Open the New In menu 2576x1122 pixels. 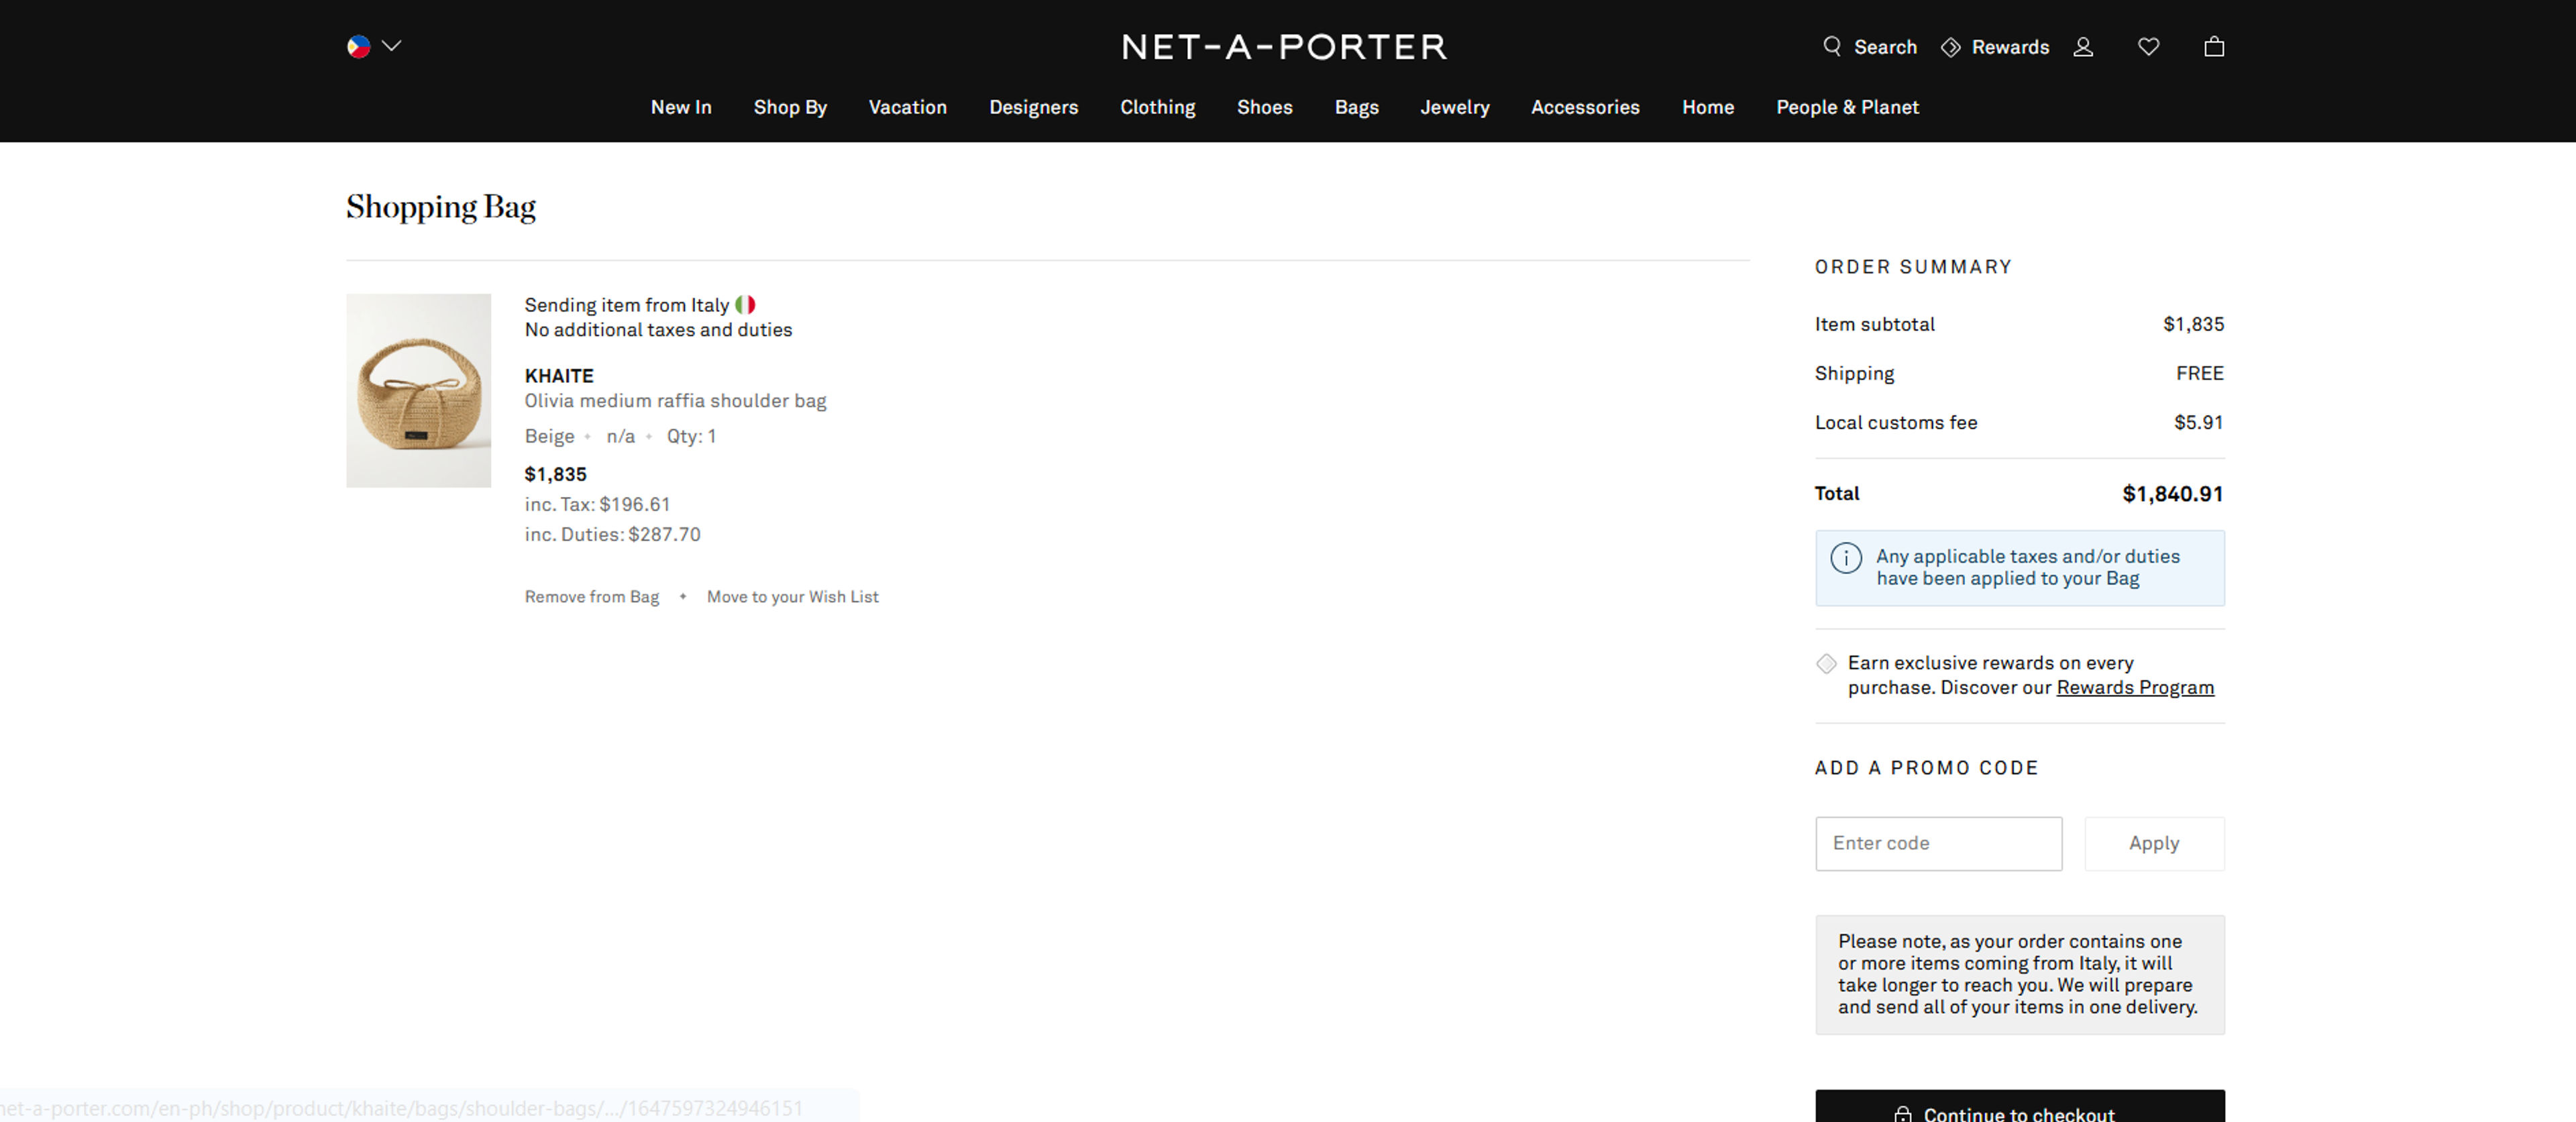681,107
